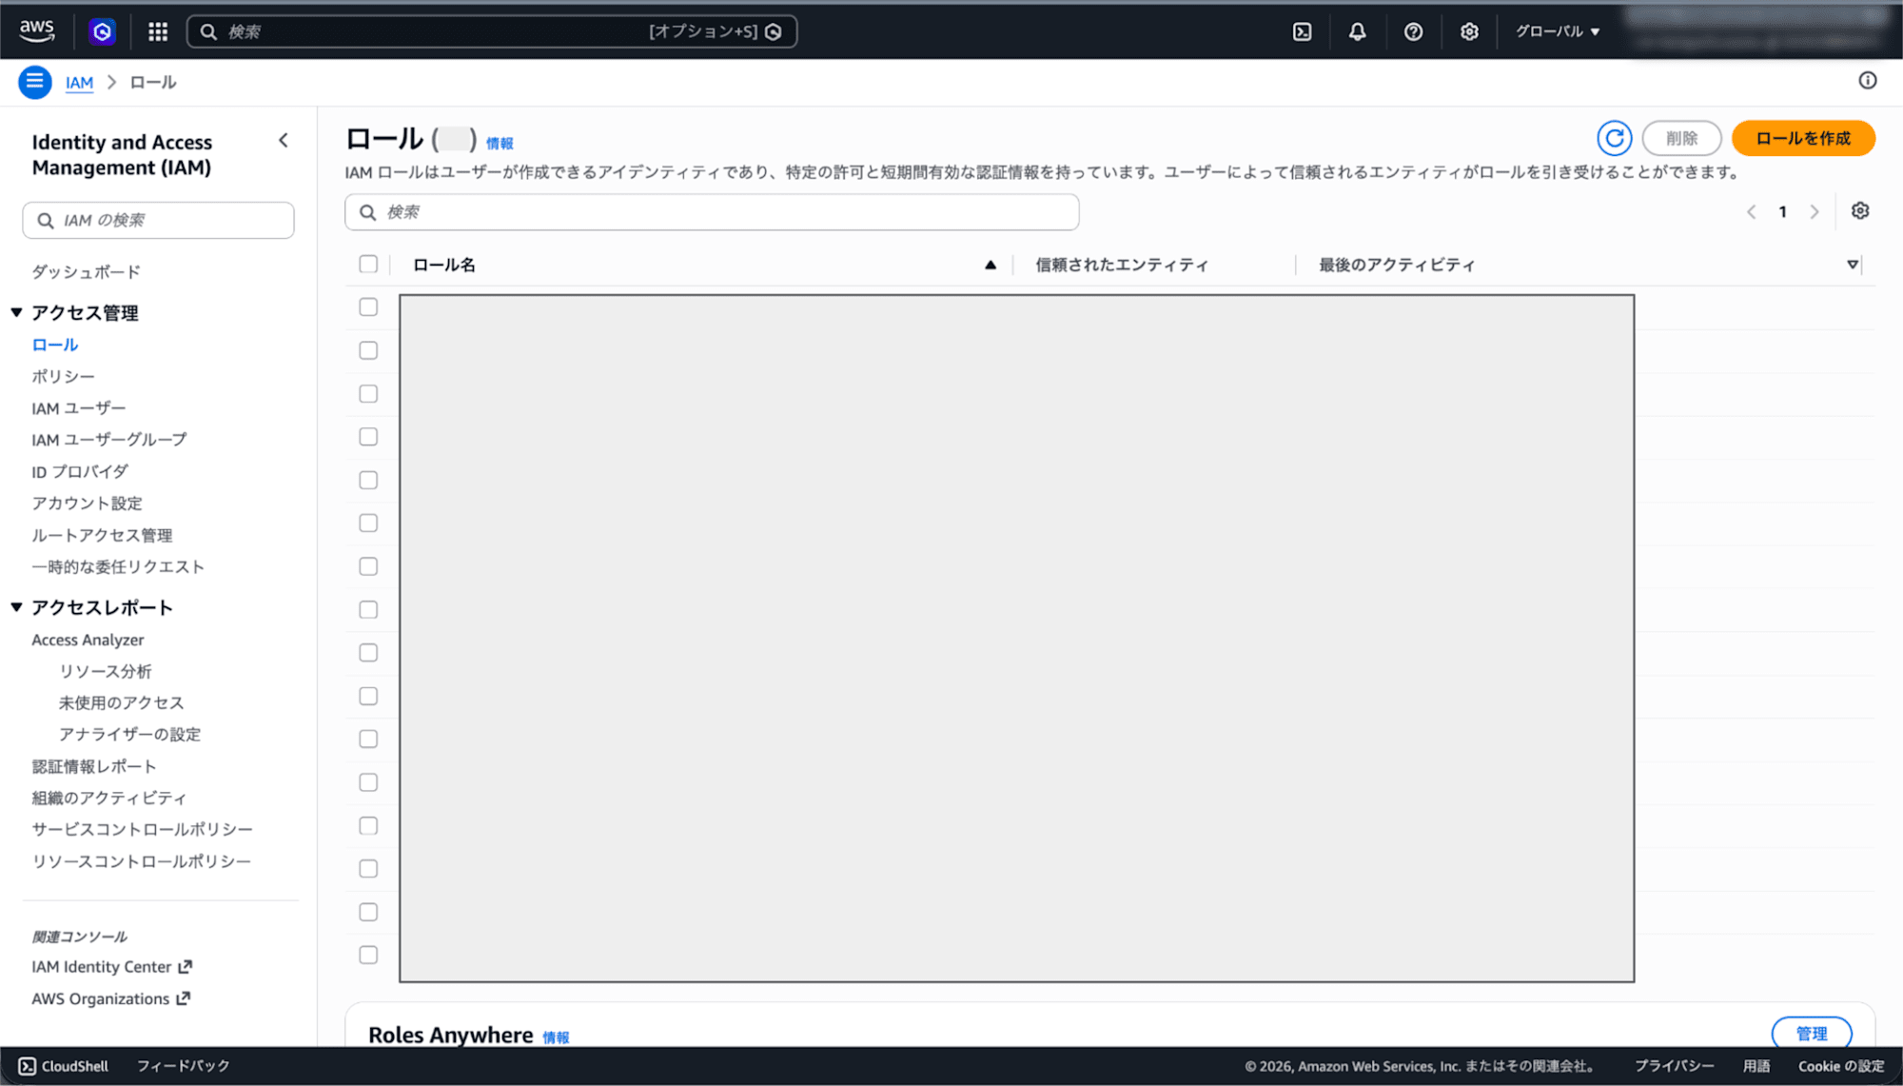Click the 管理 button in Roles Anywhere

pyautogui.click(x=1812, y=1033)
